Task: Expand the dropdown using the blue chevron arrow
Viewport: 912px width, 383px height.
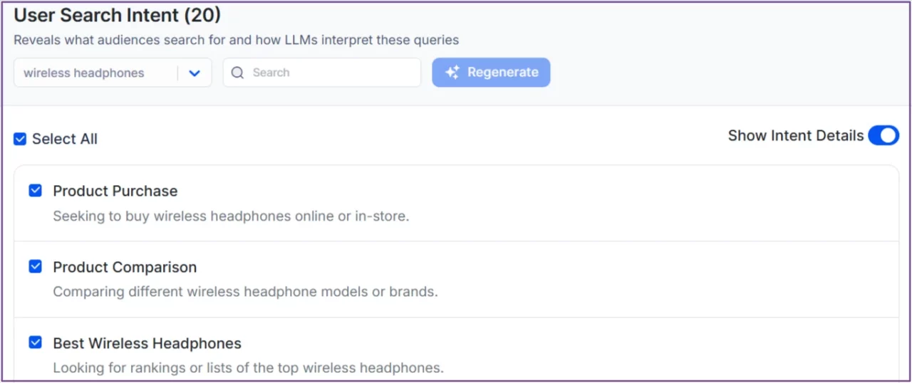Action: 195,73
